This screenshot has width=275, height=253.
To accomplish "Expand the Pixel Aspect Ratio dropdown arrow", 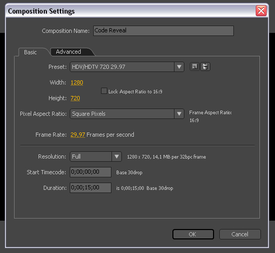I will pyautogui.click(x=179, y=114).
